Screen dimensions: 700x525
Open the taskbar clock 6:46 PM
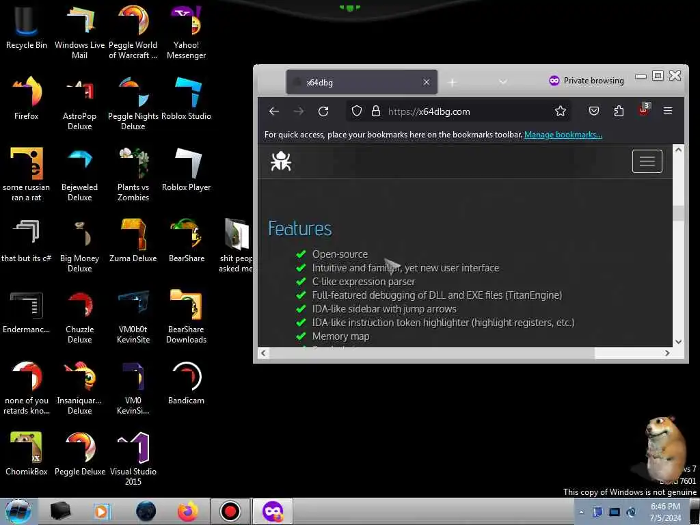coord(665,512)
